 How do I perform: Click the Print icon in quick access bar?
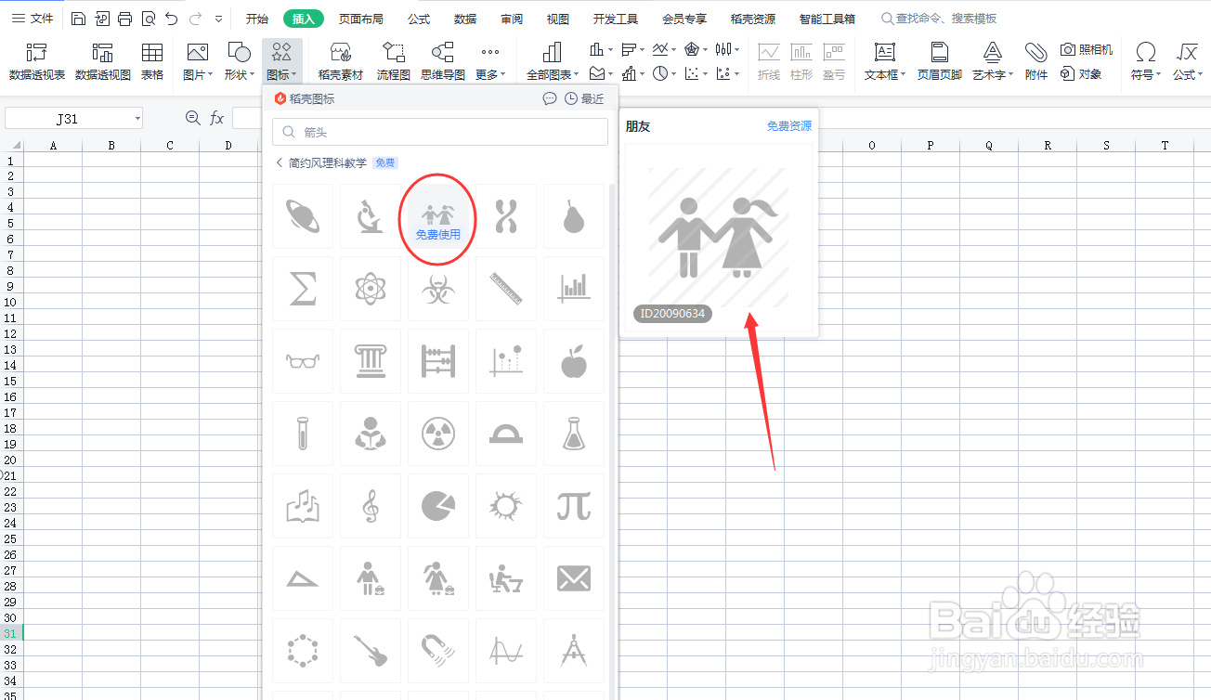pos(125,19)
